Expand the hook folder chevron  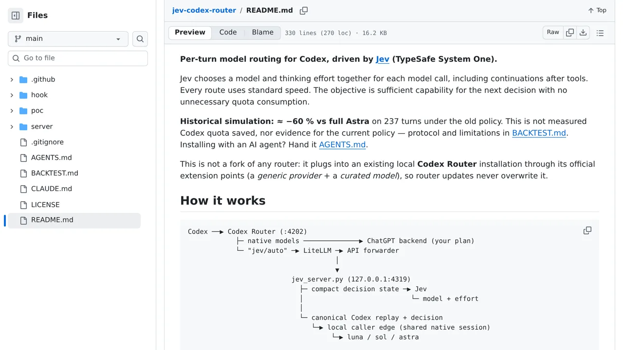pos(12,95)
